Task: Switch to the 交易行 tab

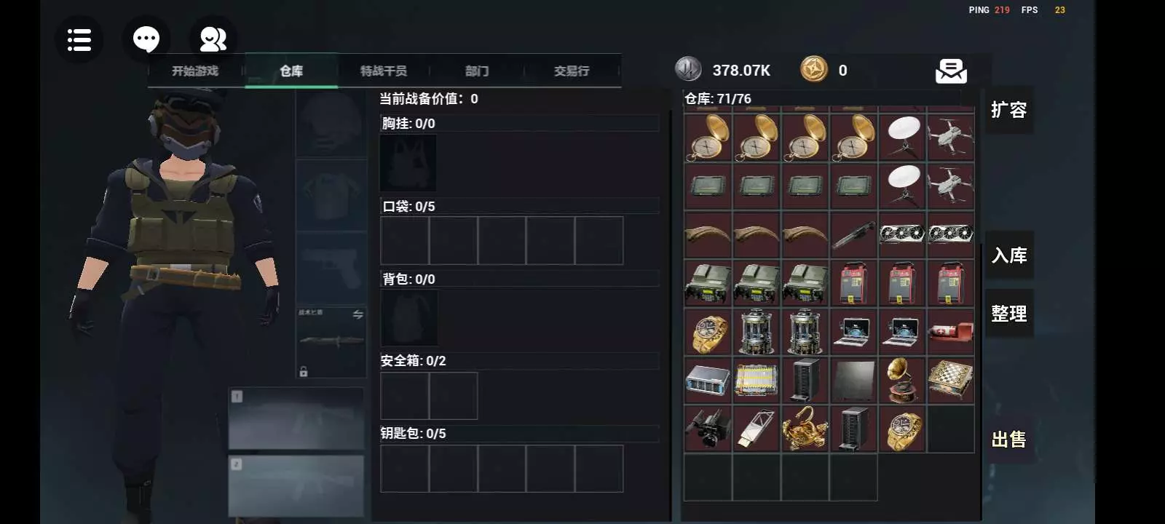Action: pyautogui.click(x=572, y=71)
